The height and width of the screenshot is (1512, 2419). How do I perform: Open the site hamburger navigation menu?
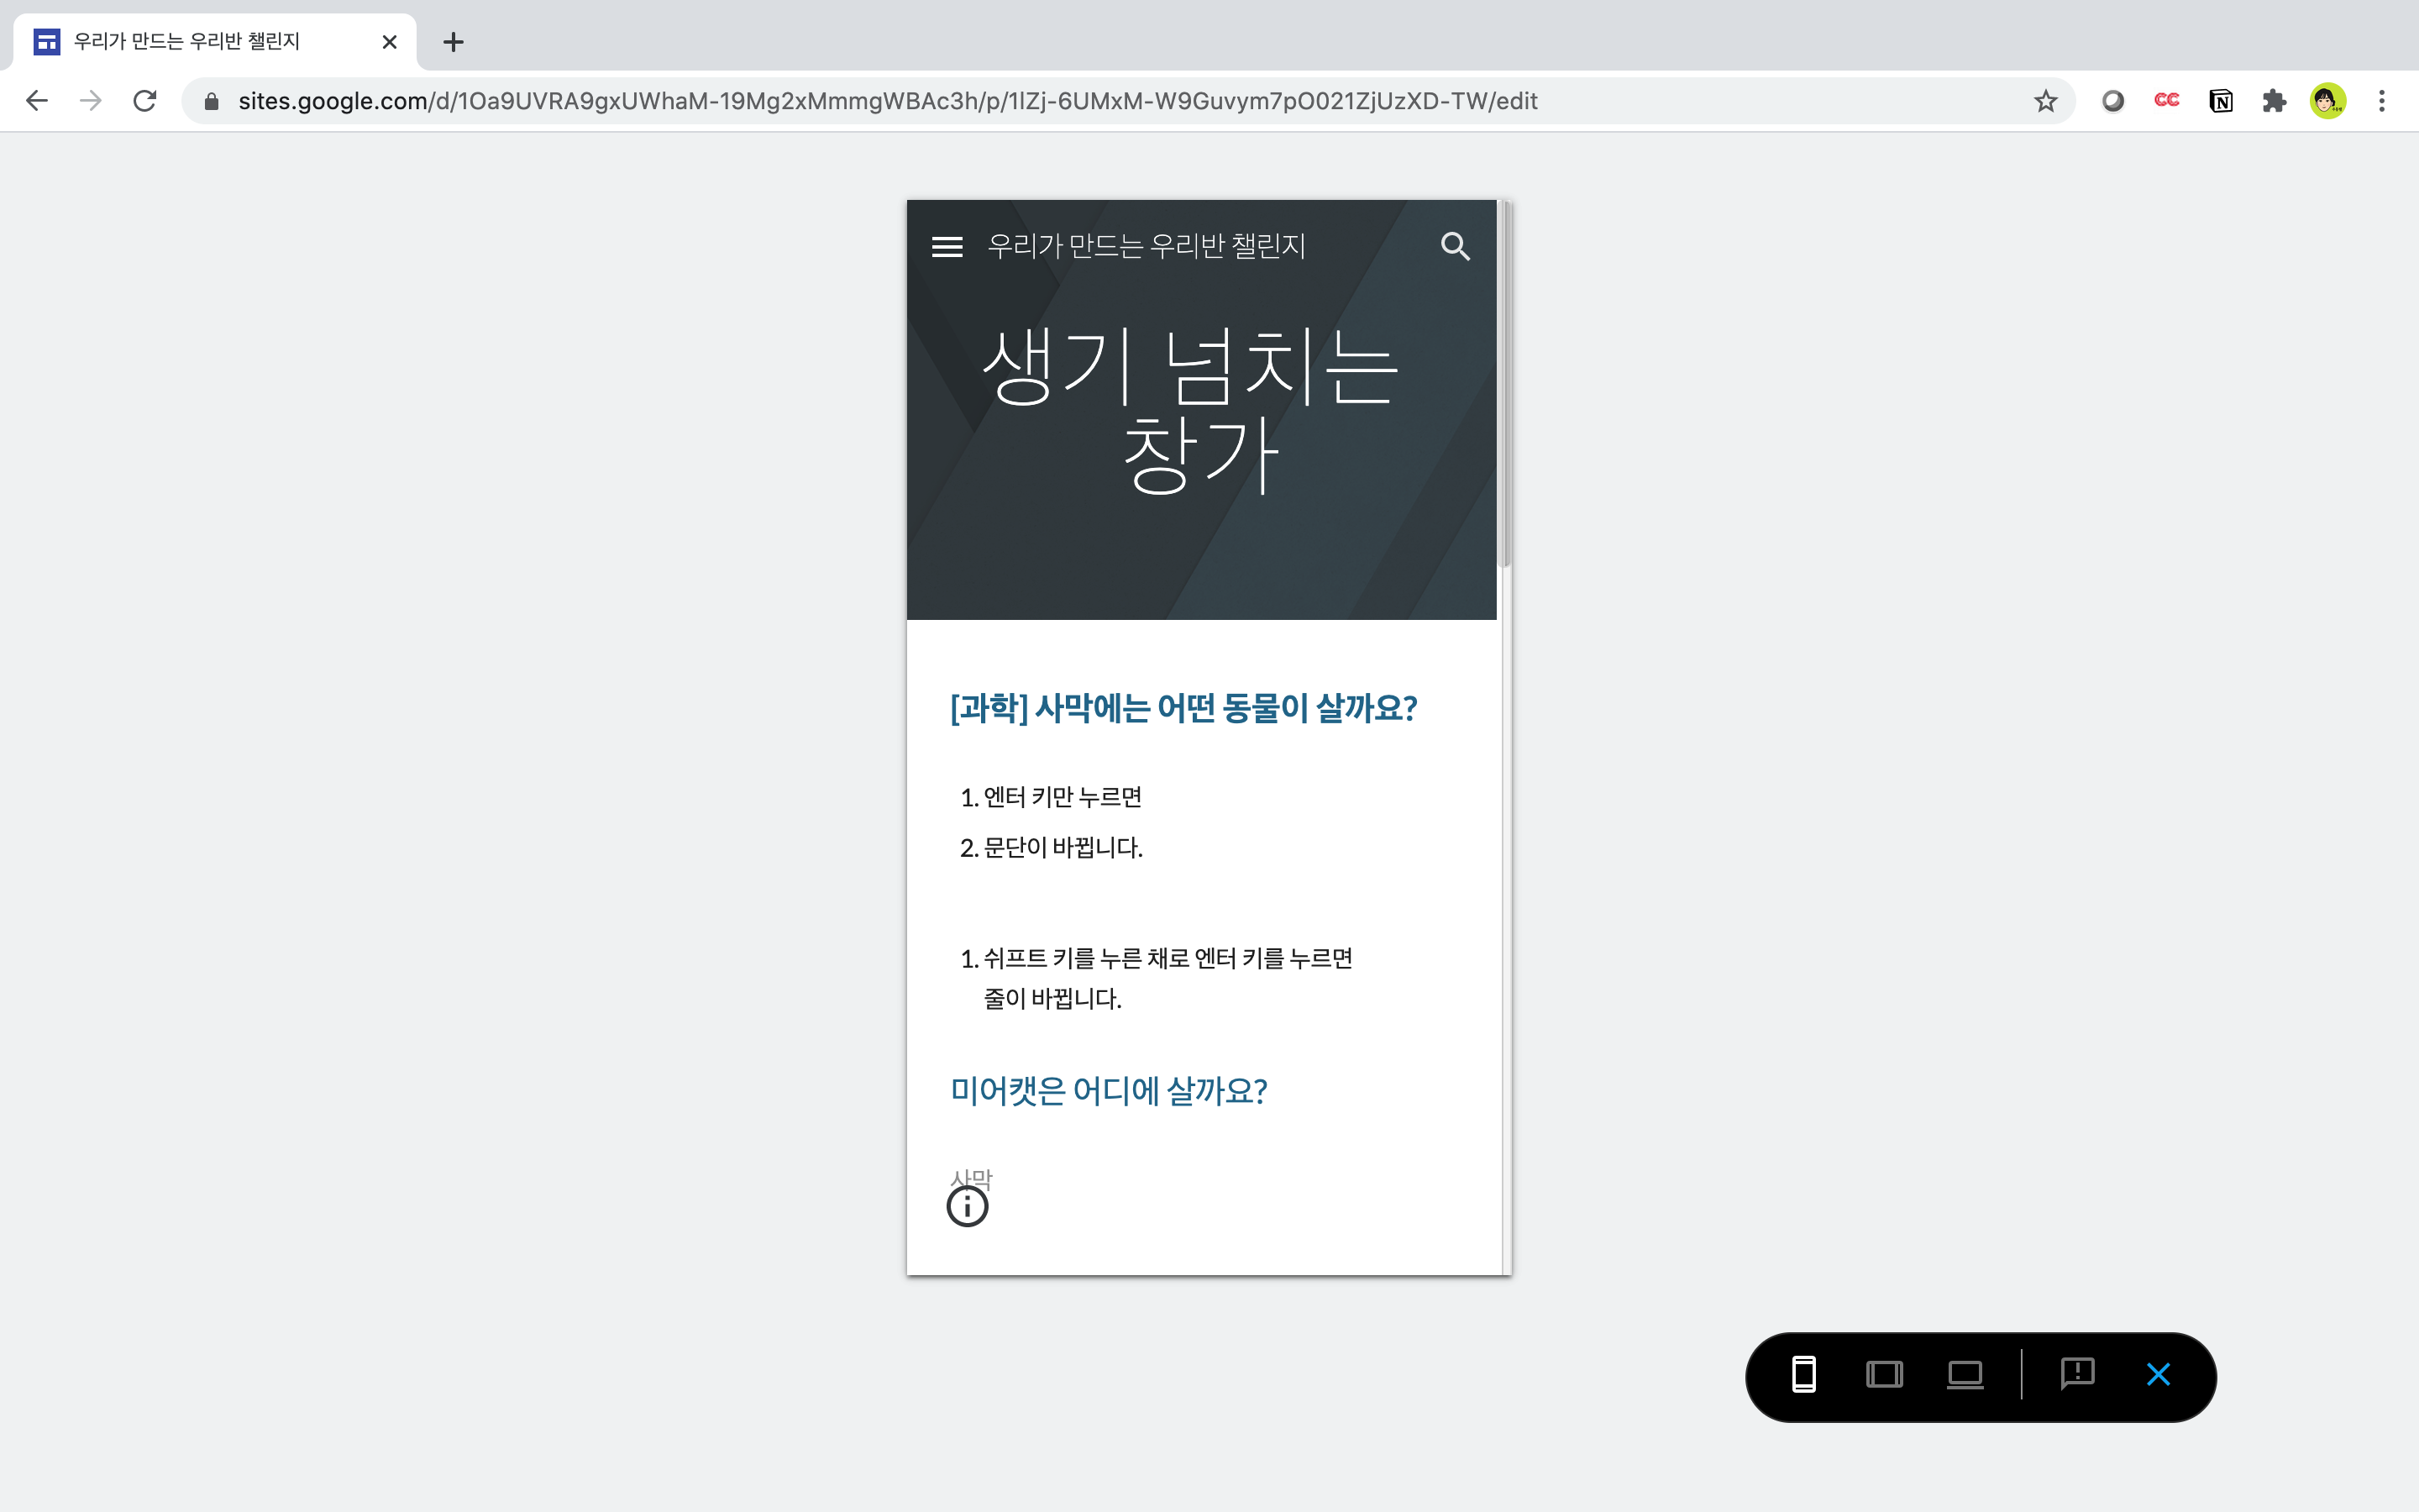(x=947, y=246)
